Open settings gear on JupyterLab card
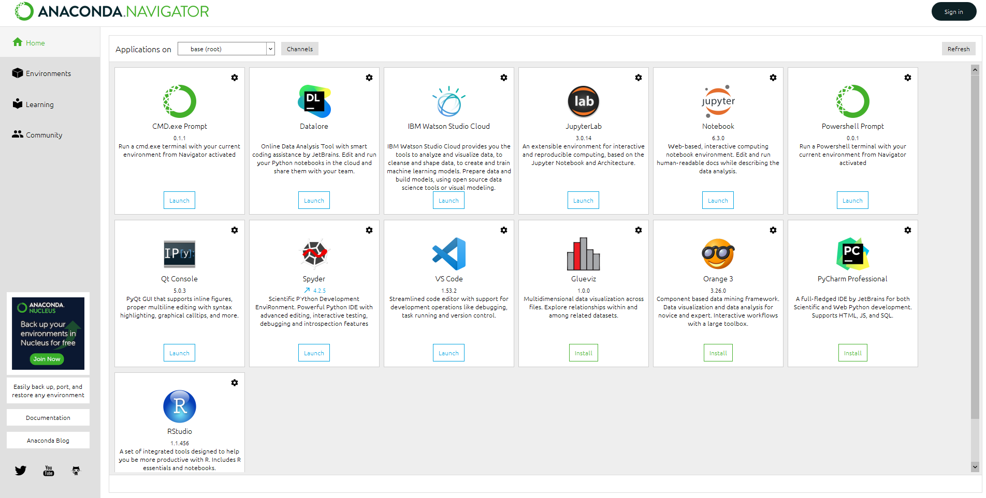This screenshot has width=986, height=498. 639,78
